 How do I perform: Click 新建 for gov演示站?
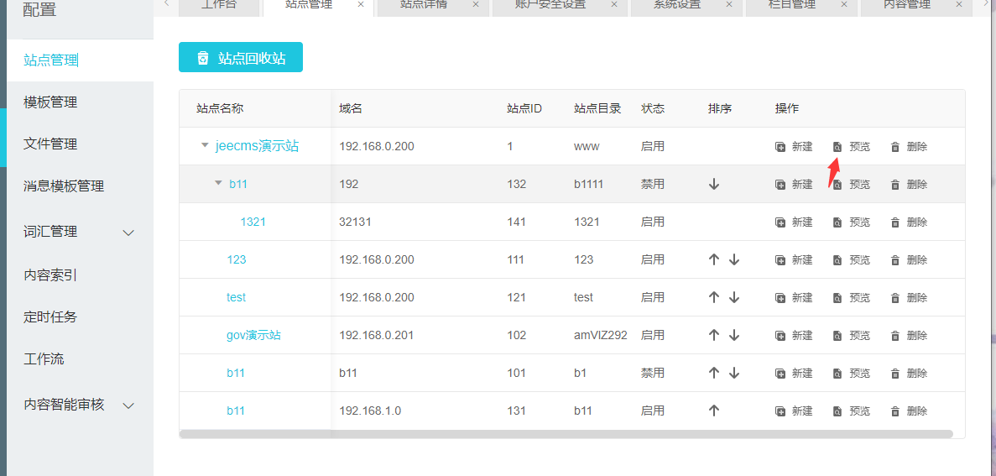(x=794, y=335)
